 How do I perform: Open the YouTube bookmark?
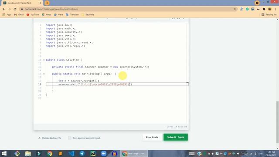coord(33,14)
